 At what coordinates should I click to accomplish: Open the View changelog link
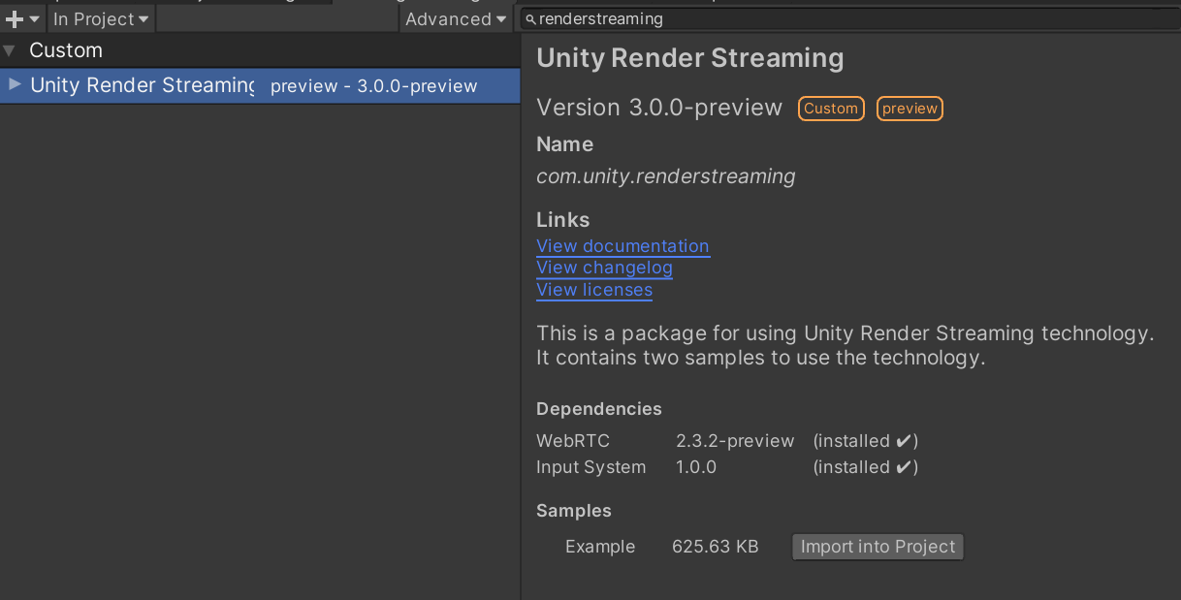(x=604, y=268)
